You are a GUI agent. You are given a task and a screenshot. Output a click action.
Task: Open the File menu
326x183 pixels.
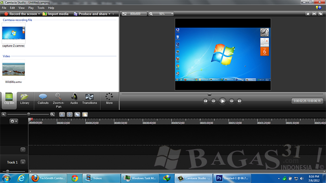pyautogui.click(x=4, y=8)
